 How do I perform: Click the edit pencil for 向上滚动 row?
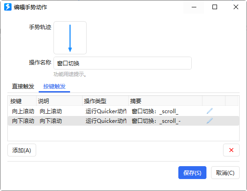click(x=210, y=111)
